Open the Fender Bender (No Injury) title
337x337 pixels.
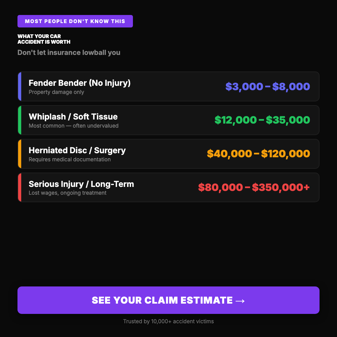[x=80, y=83]
